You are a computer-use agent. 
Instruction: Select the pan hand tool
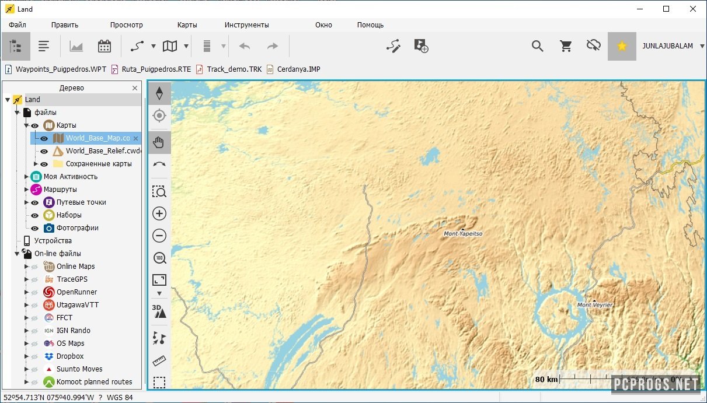[x=159, y=142]
